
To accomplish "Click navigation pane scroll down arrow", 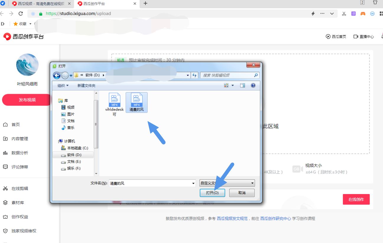I will [96, 174].
